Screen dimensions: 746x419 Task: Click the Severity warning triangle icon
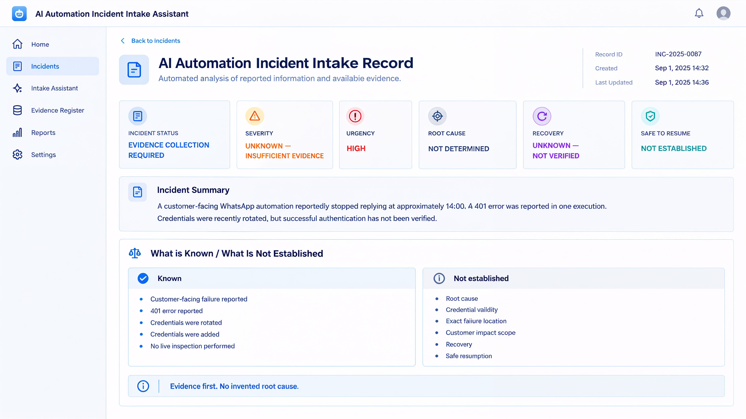(x=254, y=116)
